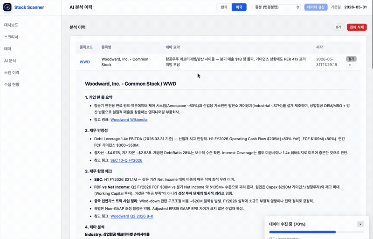Select the 미국 market toggle
The width and height of the screenshot is (373, 239).
[239, 7]
